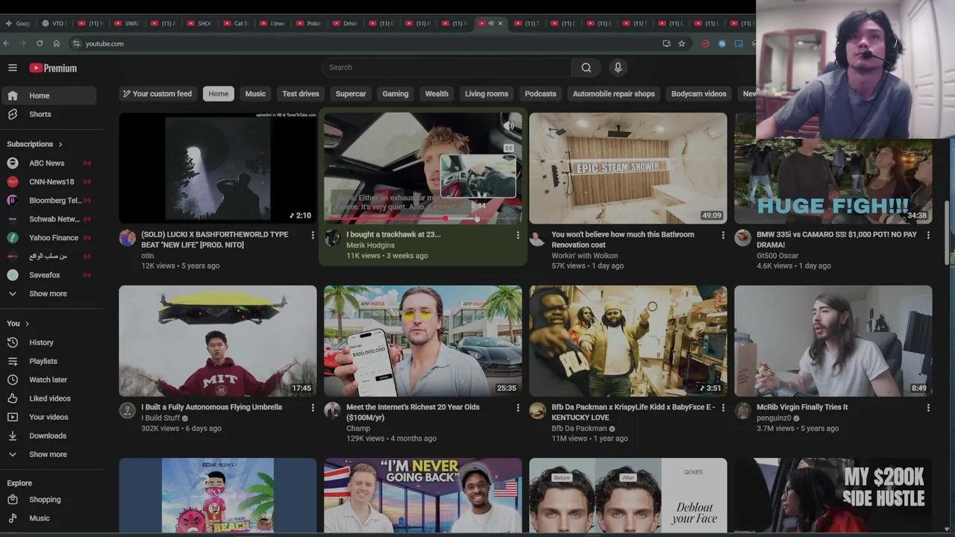This screenshot has width=955, height=537.
Task: Open Schwab Network subscription
Action: (48, 219)
